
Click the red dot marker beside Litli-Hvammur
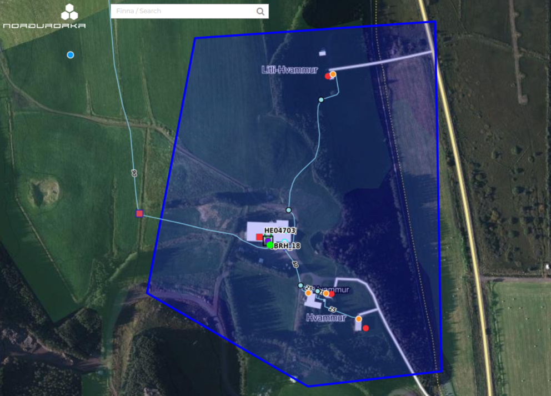point(328,77)
